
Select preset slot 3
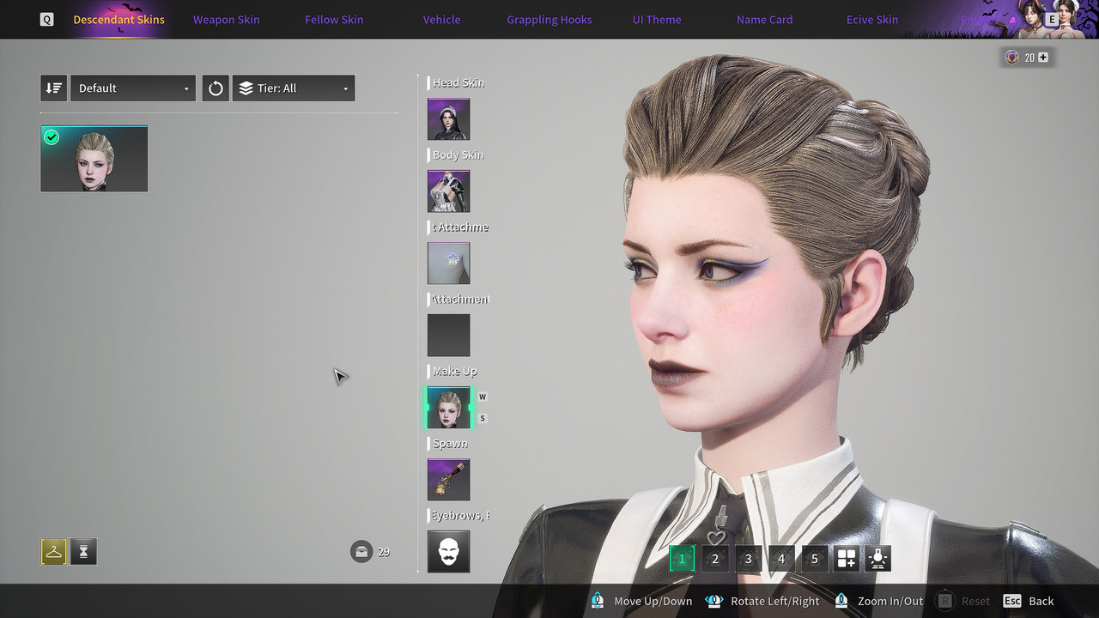tap(748, 559)
